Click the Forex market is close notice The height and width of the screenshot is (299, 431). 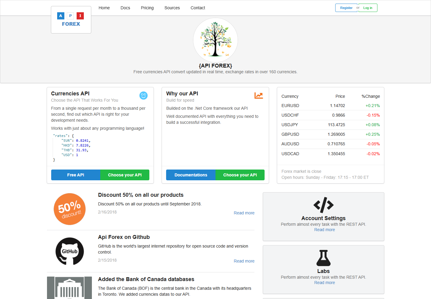[x=301, y=171]
